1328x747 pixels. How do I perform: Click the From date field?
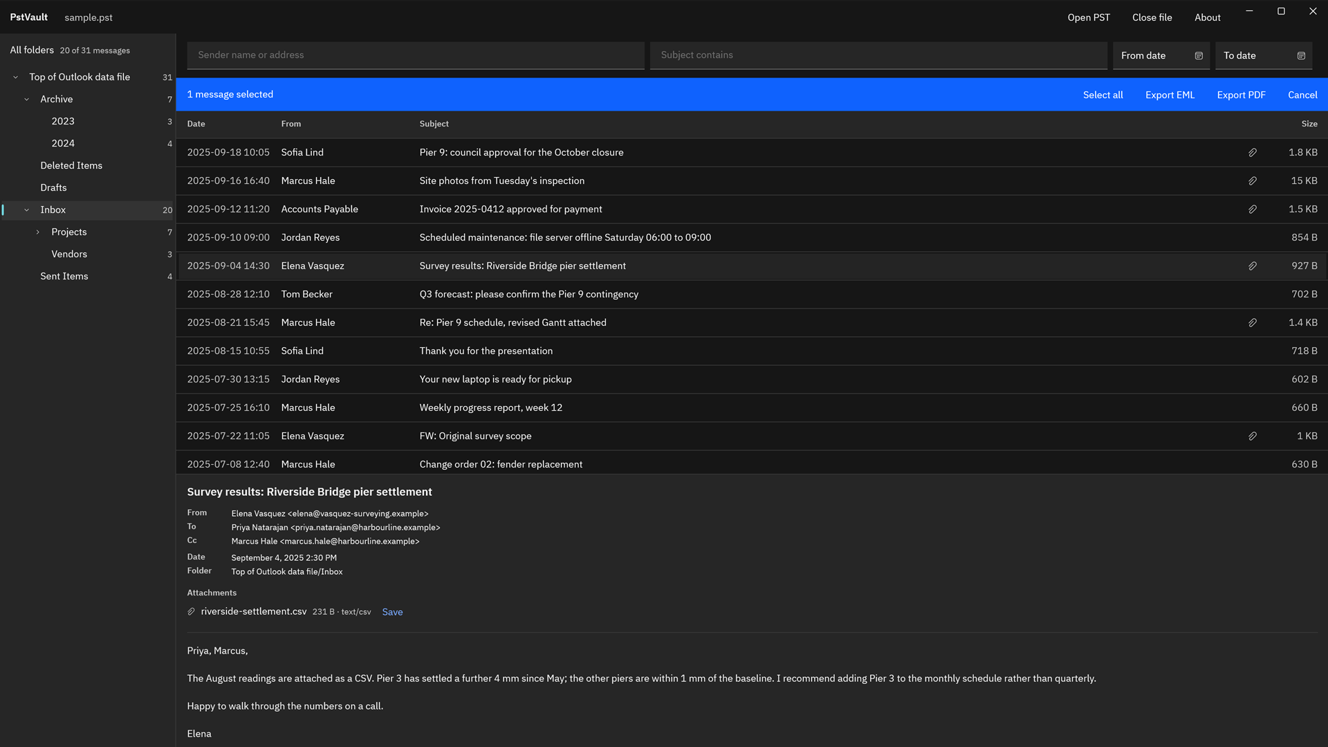(1161, 55)
